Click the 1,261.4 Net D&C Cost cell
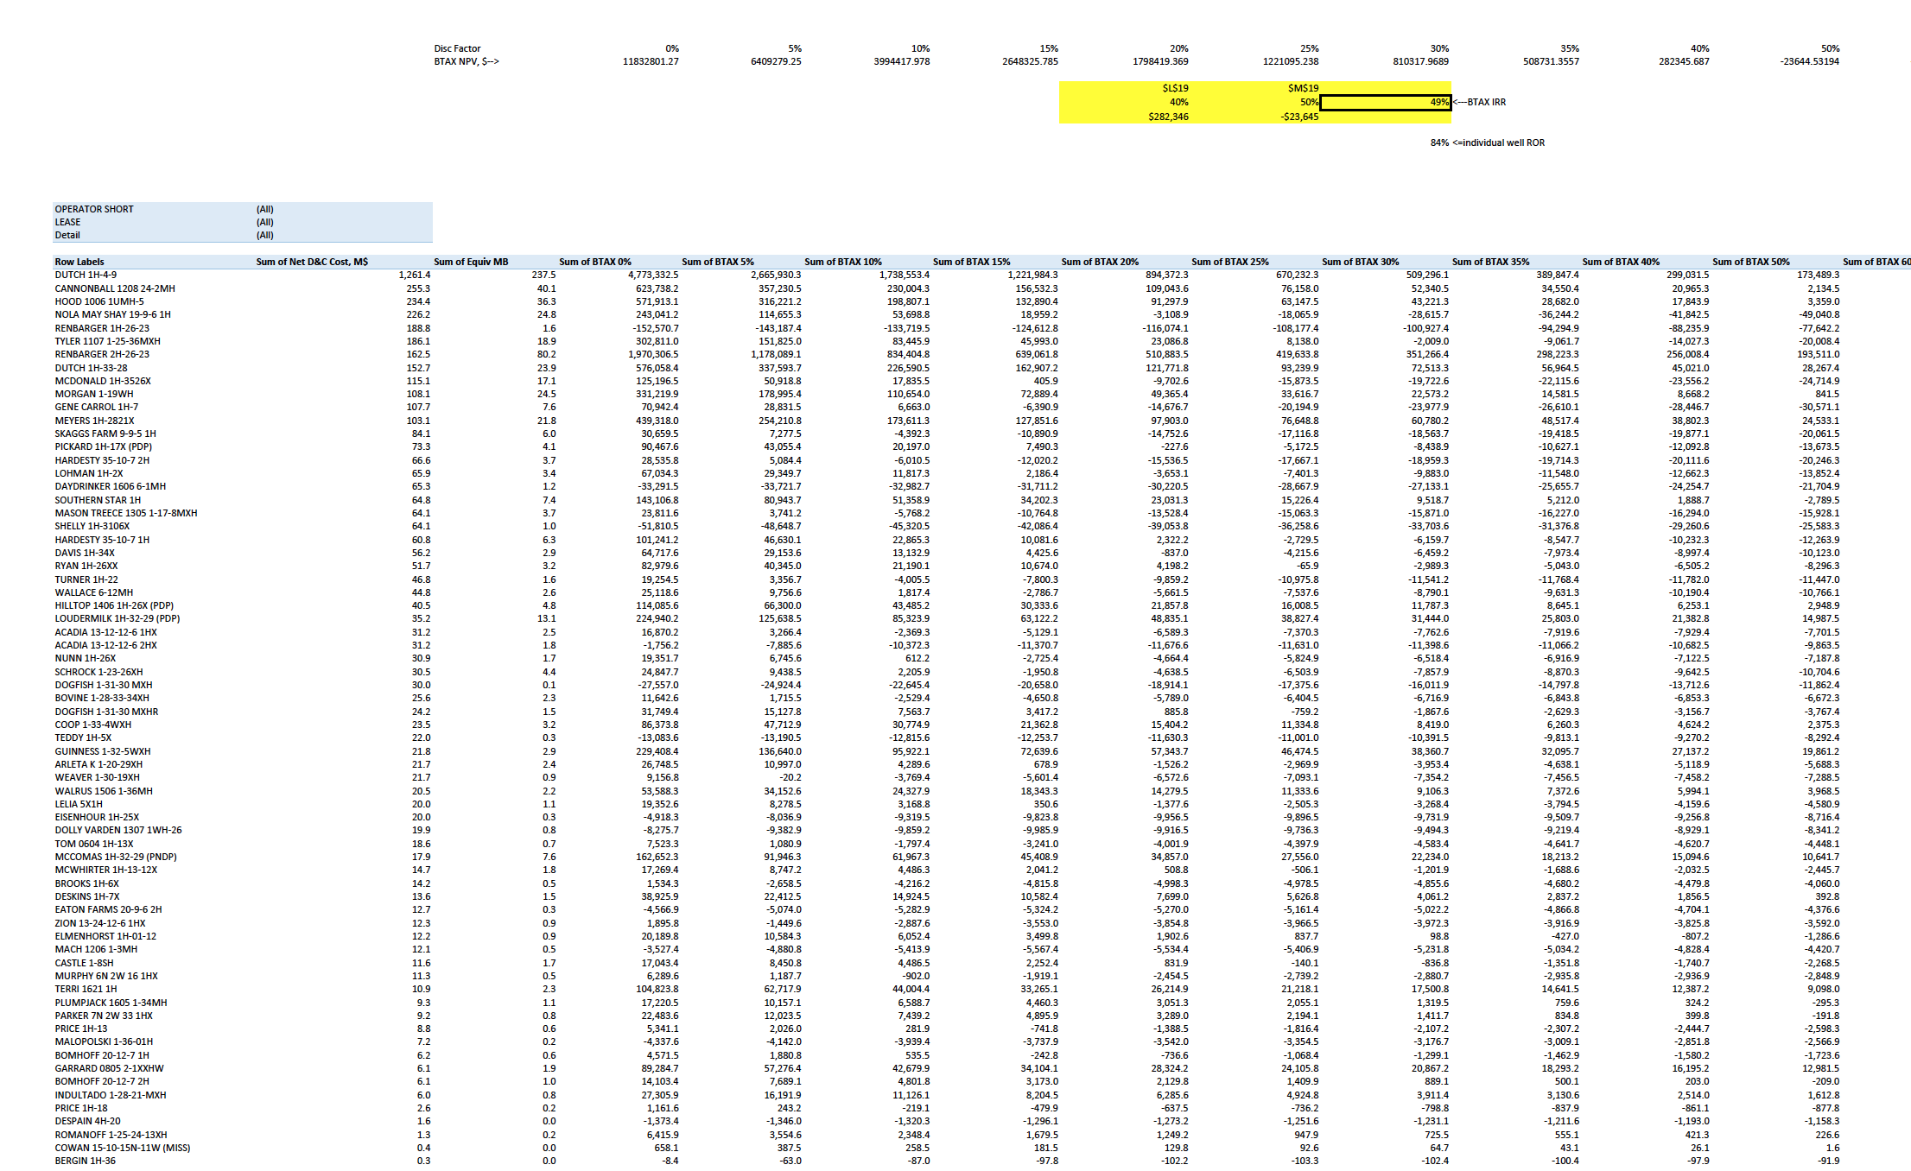1911x1171 pixels. pos(415,275)
